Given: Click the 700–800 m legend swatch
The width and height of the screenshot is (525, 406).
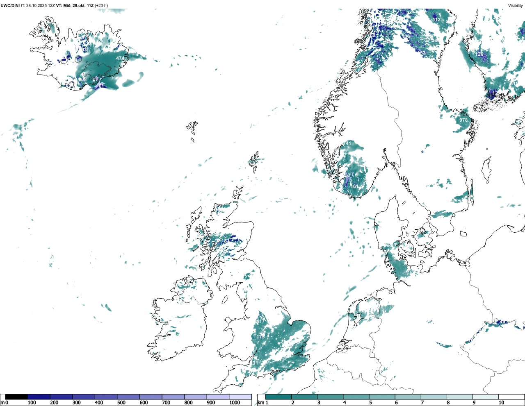Looking at the screenshot, I should point(173,397).
